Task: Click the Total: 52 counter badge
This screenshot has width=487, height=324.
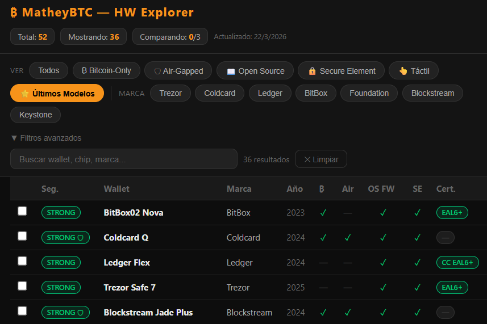Action: [x=32, y=36]
